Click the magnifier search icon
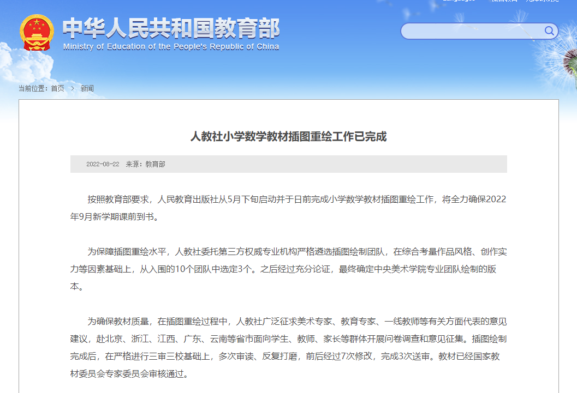 click(549, 31)
